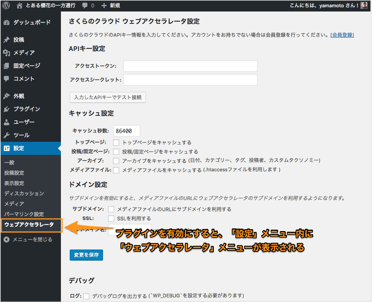Open the こんにちは、yamamoto さん account menu
This screenshot has width=372, height=302.
(x=328, y=5)
